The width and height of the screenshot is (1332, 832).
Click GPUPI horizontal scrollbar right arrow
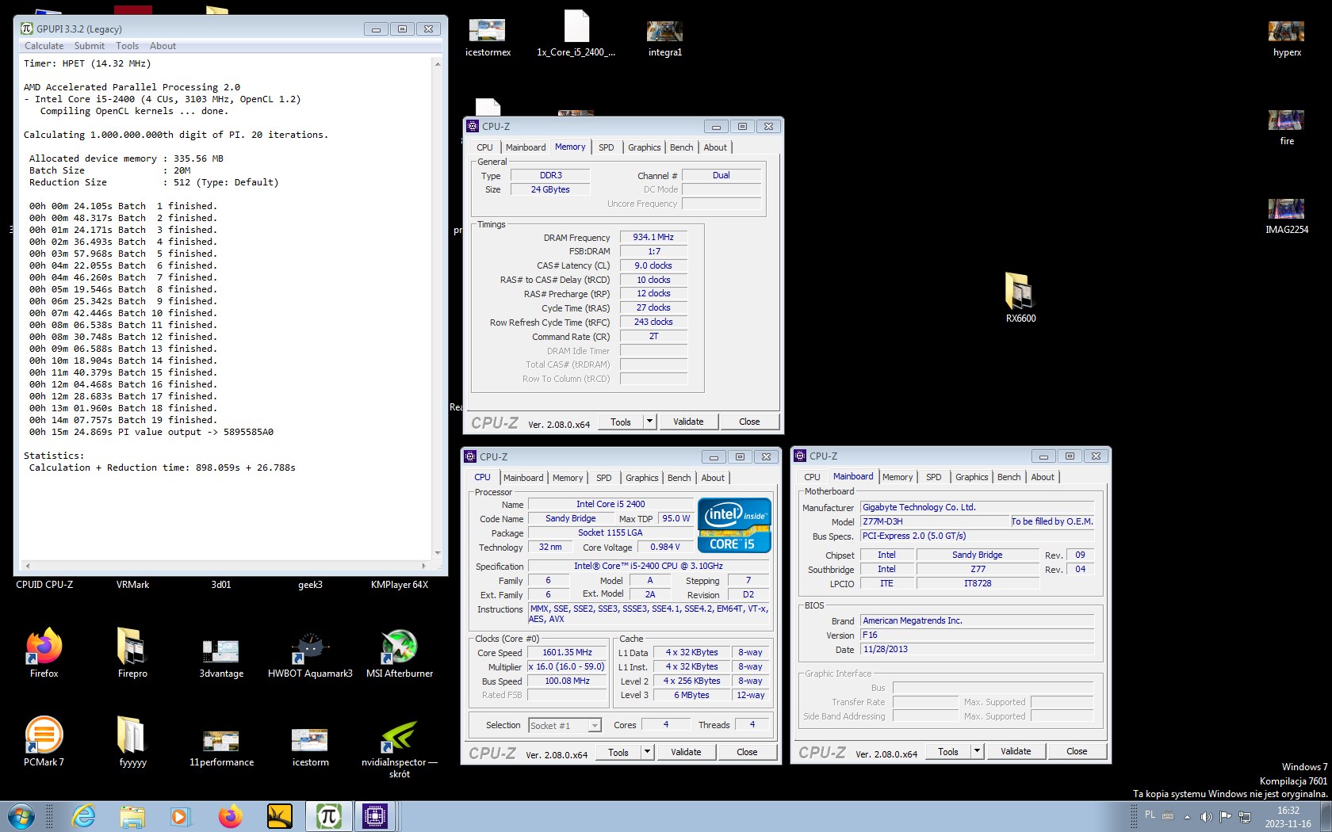(x=423, y=566)
